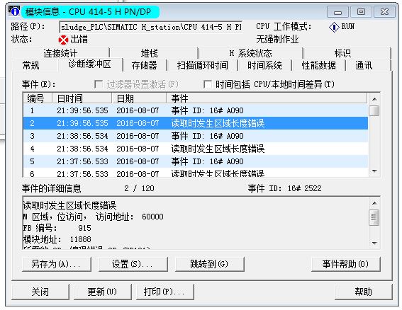The width and height of the screenshot is (402, 310).
Task: Click the FB 编号: 915 detail line
Action: coord(57,228)
